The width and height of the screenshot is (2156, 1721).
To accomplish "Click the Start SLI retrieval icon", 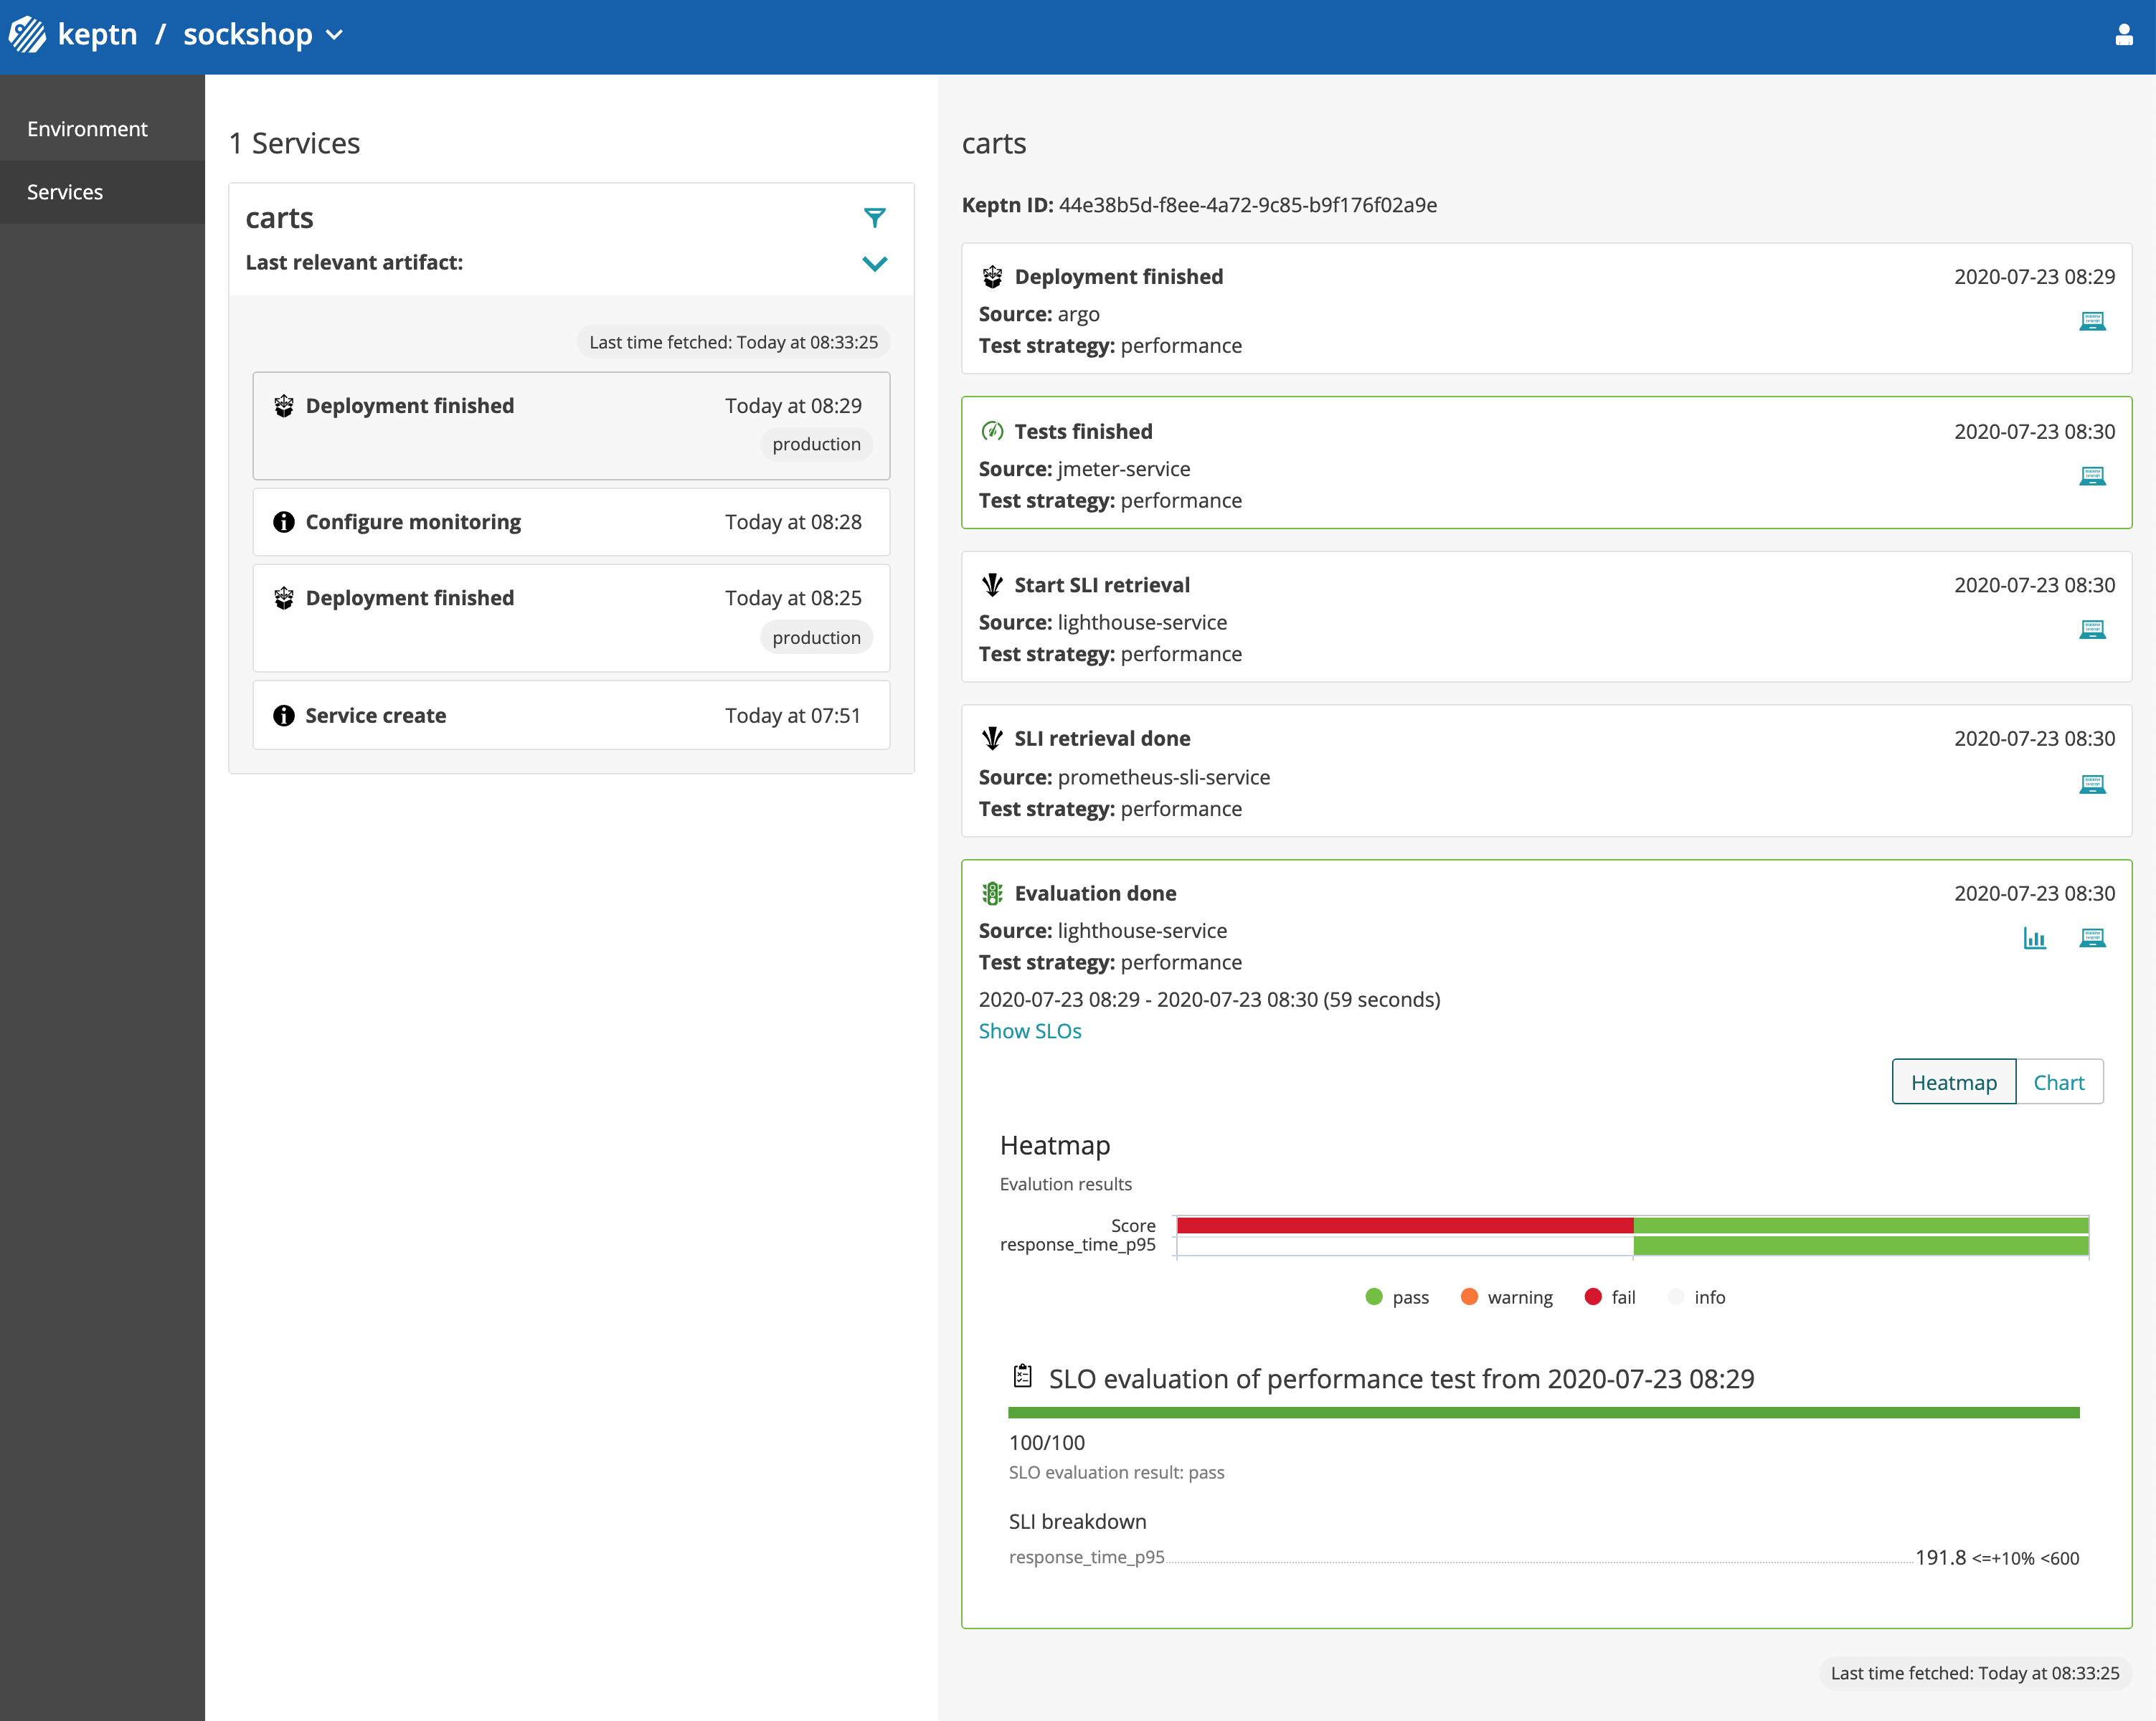I will coord(992,585).
